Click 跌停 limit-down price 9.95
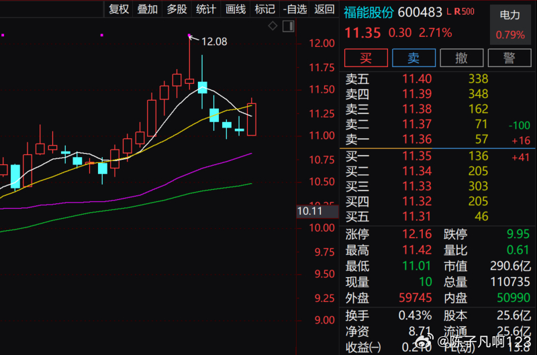 (x=518, y=234)
